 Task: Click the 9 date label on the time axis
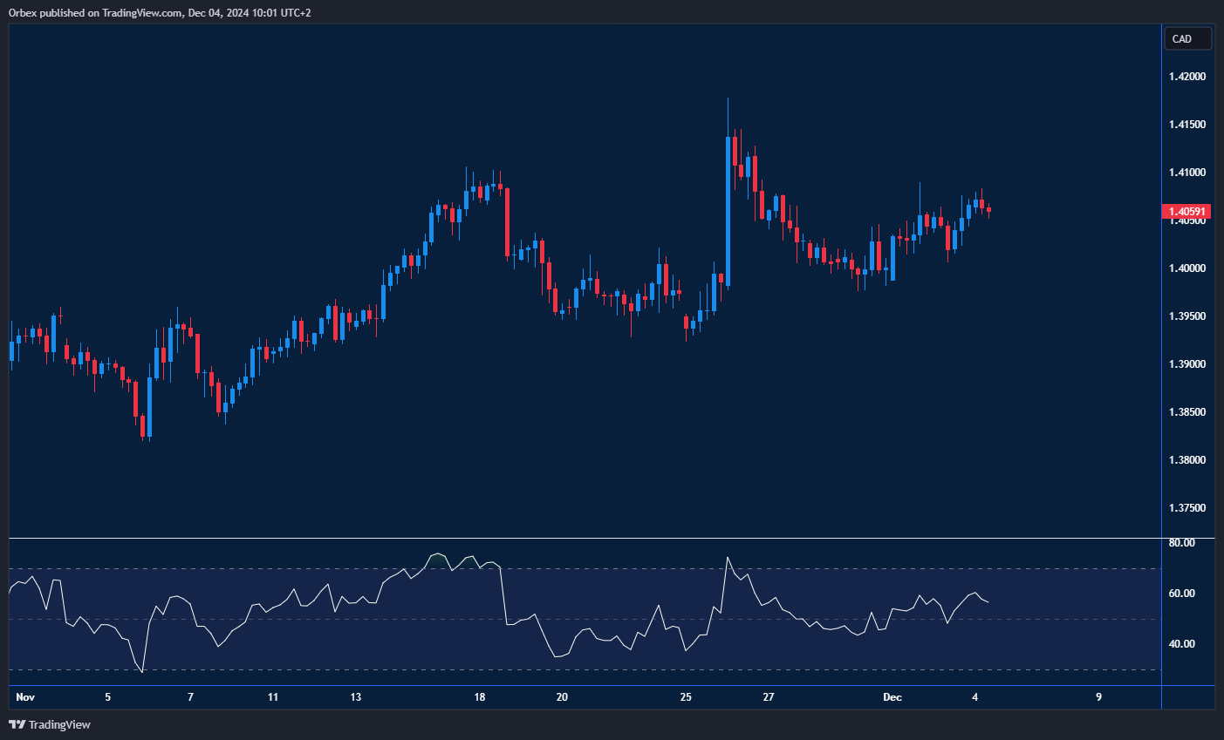[1098, 697]
